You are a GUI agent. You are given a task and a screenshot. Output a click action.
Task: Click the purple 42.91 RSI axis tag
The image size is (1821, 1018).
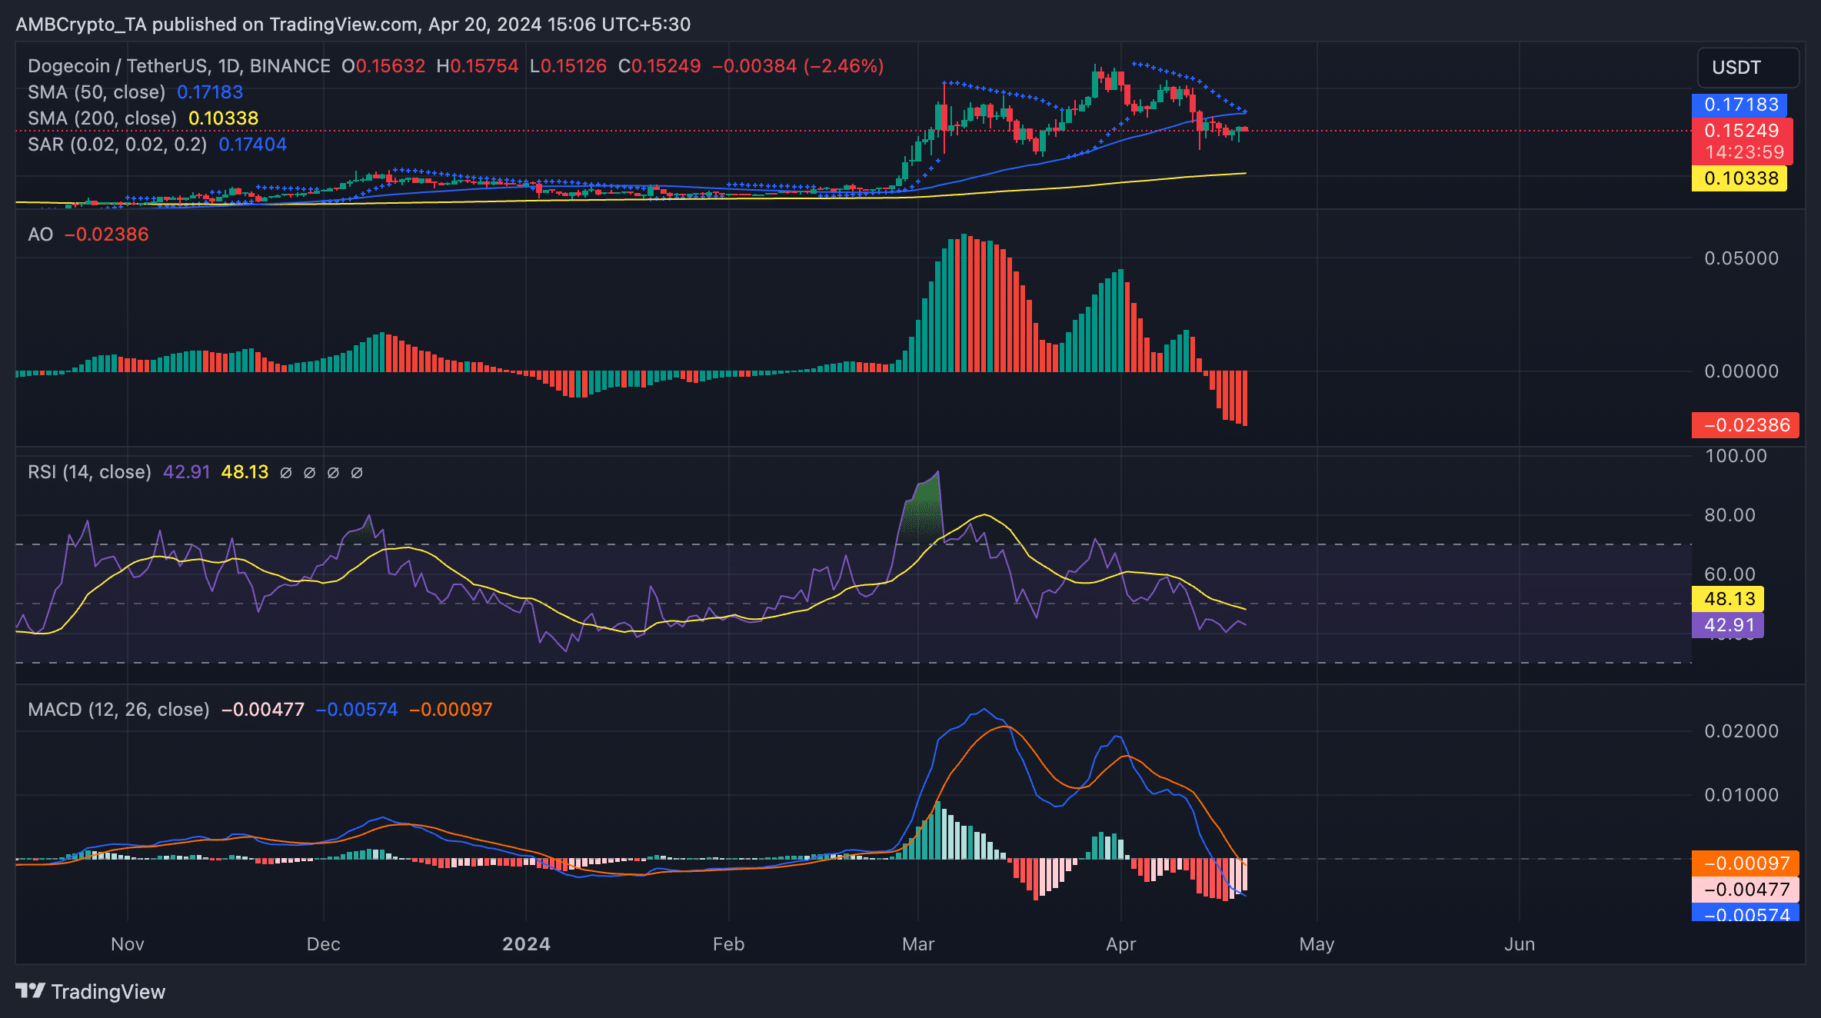coord(1728,625)
